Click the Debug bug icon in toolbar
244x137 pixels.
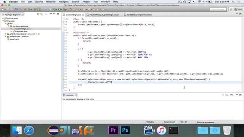coord(55,10)
